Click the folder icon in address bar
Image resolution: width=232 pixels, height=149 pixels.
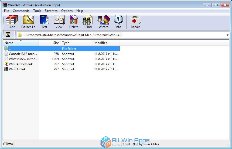coord(20,35)
